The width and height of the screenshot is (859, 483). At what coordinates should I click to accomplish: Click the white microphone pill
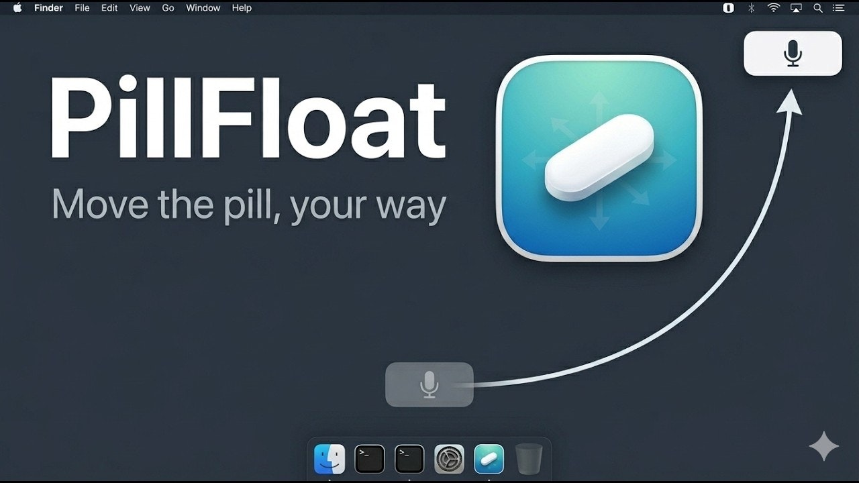pos(793,53)
